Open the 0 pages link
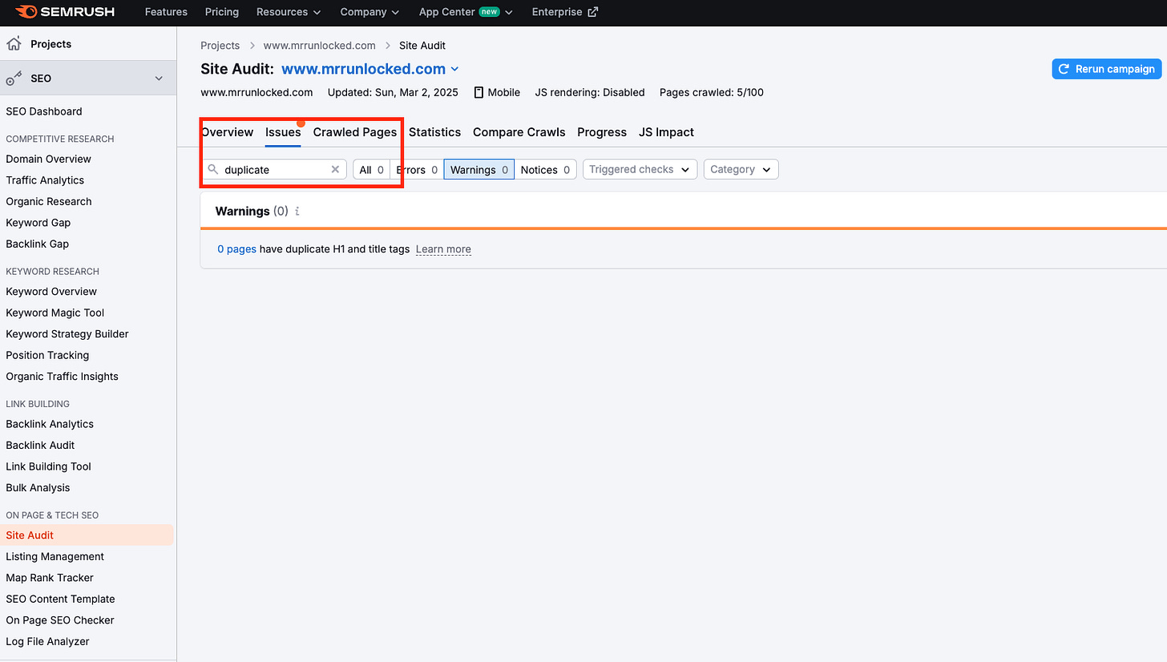Image resolution: width=1167 pixels, height=662 pixels. coord(236,249)
